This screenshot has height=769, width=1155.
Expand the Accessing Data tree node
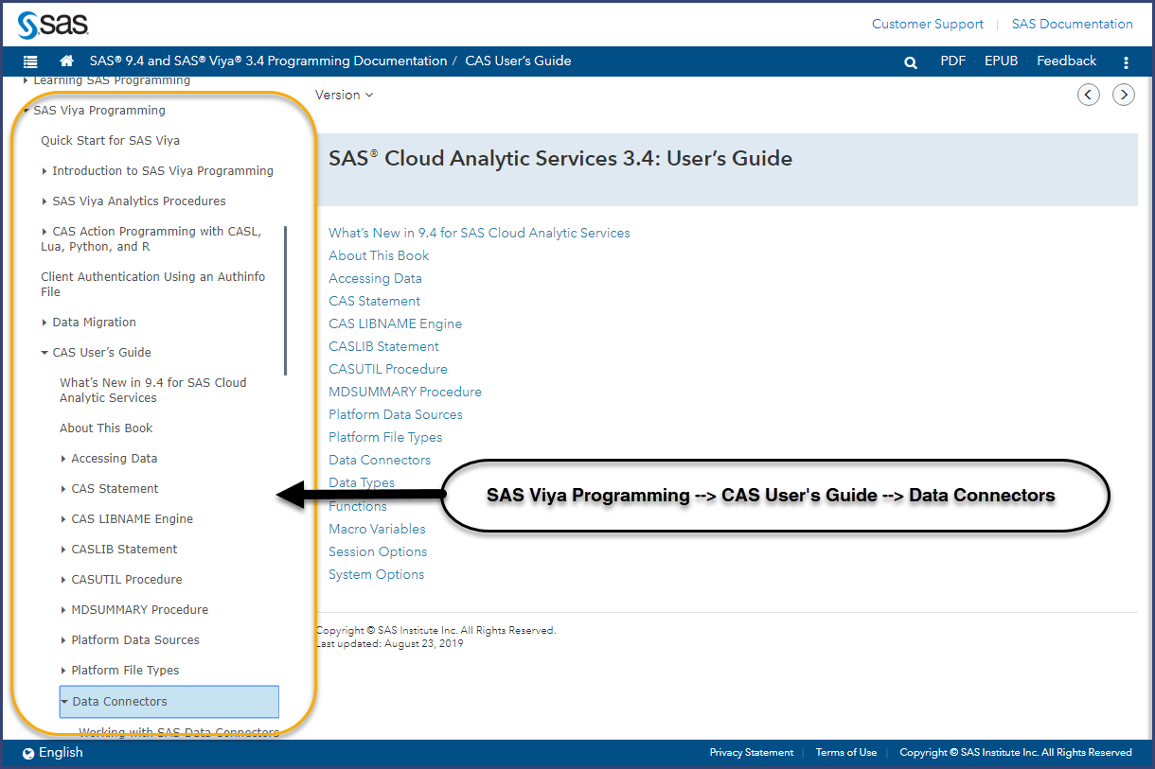pos(63,459)
